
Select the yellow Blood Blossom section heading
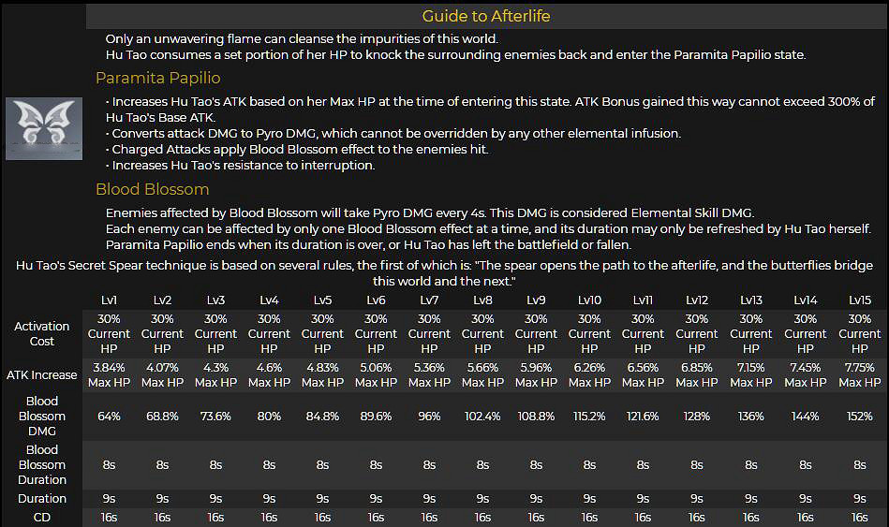152,189
